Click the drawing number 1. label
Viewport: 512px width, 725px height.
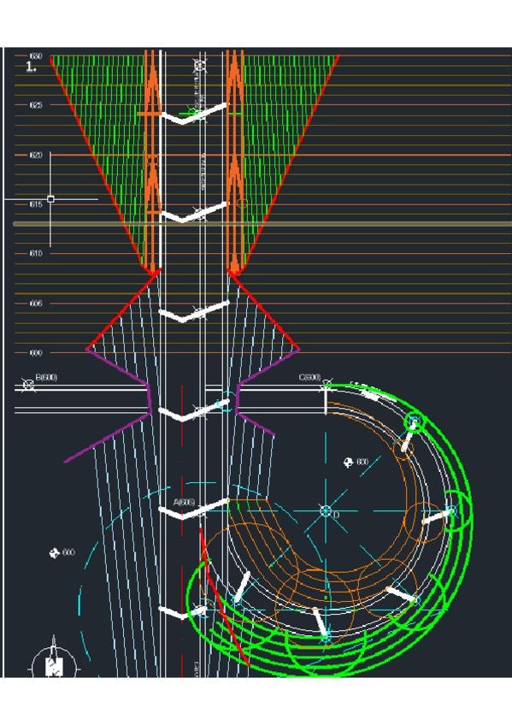click(31, 67)
